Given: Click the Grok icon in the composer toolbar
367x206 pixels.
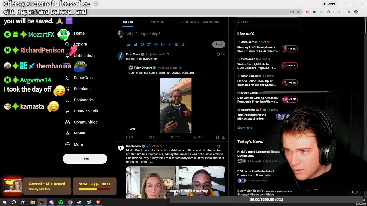Looking at the screenshot, I should 142,44.
